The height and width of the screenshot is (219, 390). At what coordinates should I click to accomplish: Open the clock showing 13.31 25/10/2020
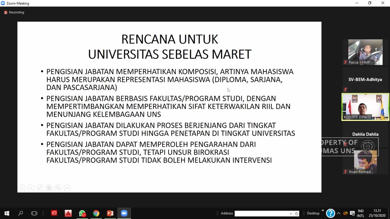click(377, 213)
